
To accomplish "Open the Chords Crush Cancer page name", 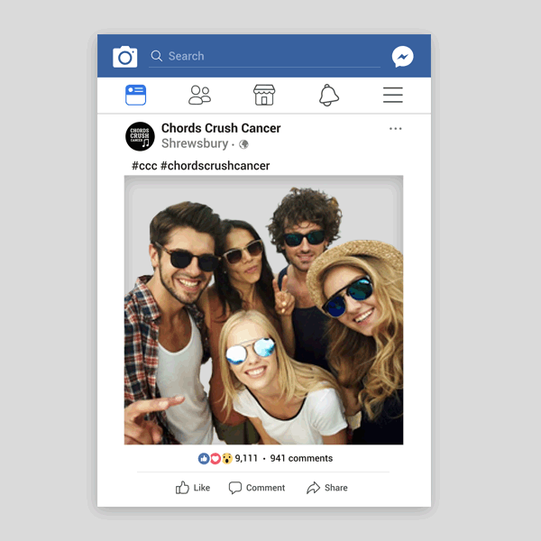I will point(221,128).
